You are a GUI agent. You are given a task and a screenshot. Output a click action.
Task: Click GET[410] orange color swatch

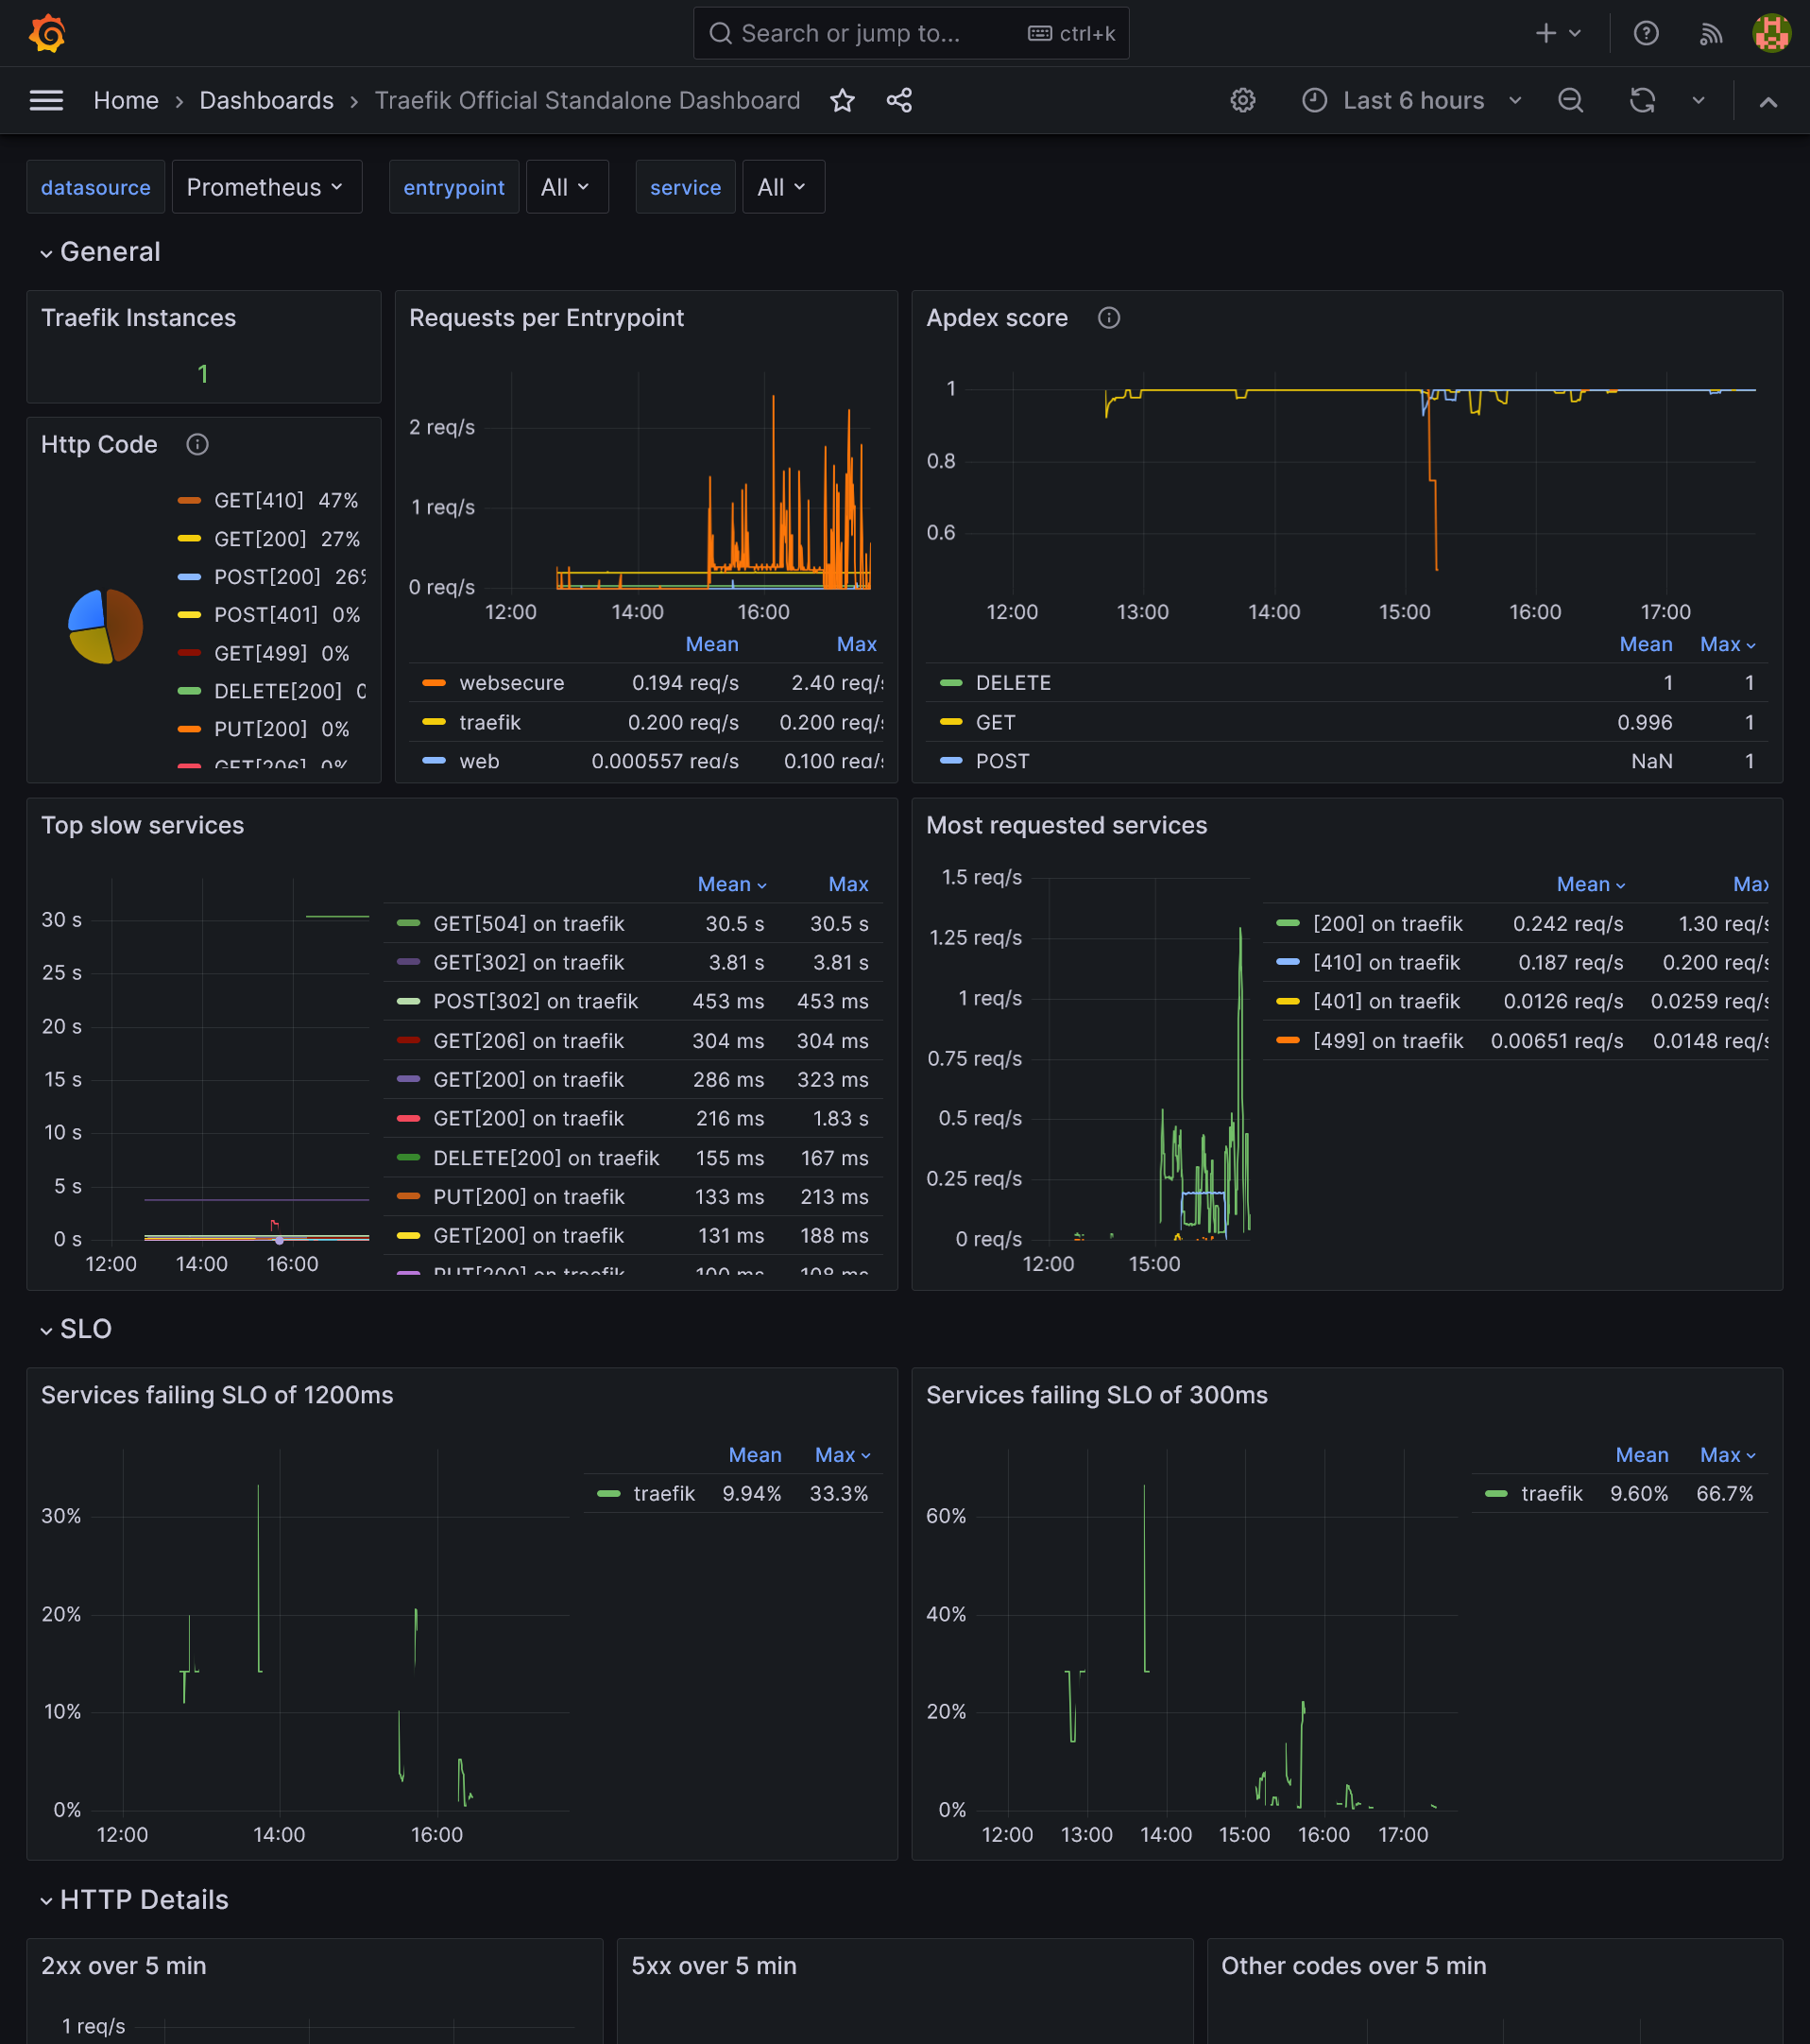[x=189, y=500]
